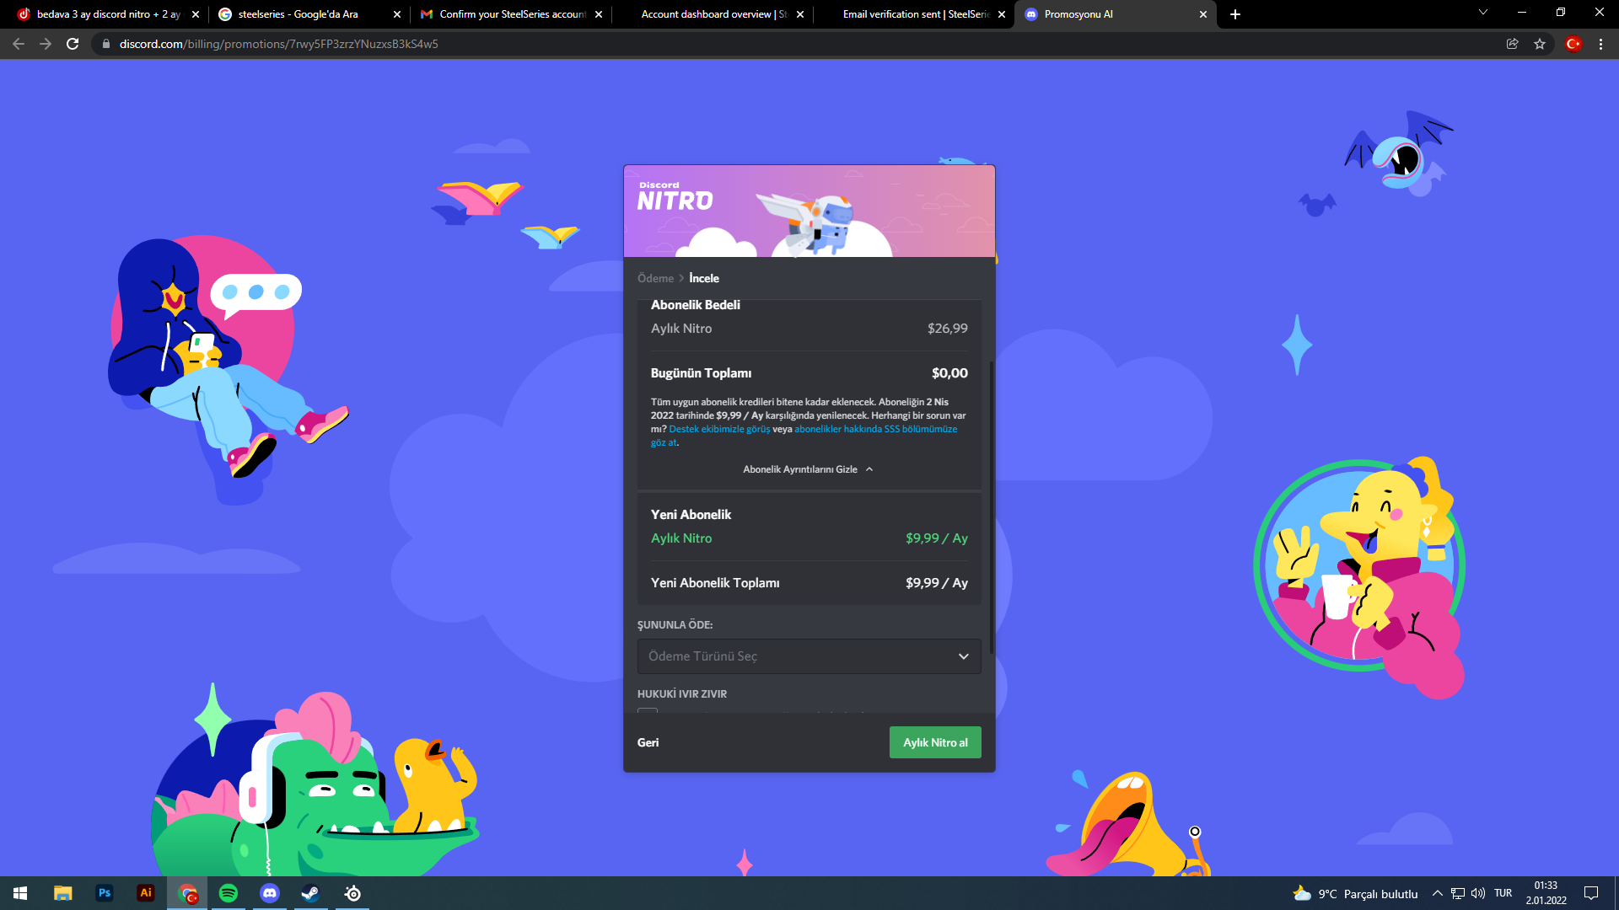
Task: Click the share page icon in address bar
Action: 1512,44
